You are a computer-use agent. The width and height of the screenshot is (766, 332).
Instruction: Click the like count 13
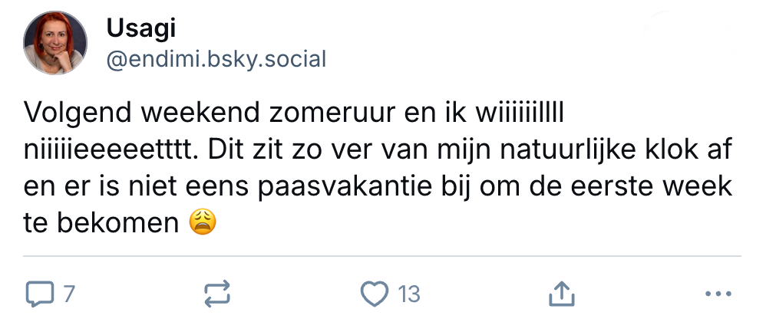click(x=409, y=294)
